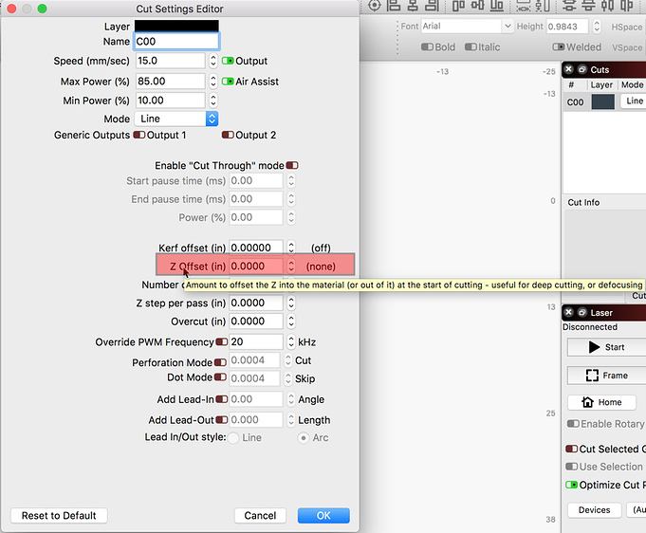The width and height of the screenshot is (646, 533).
Task: Click the target crosshair alignment icon in toolbar
Action: pos(375,6)
